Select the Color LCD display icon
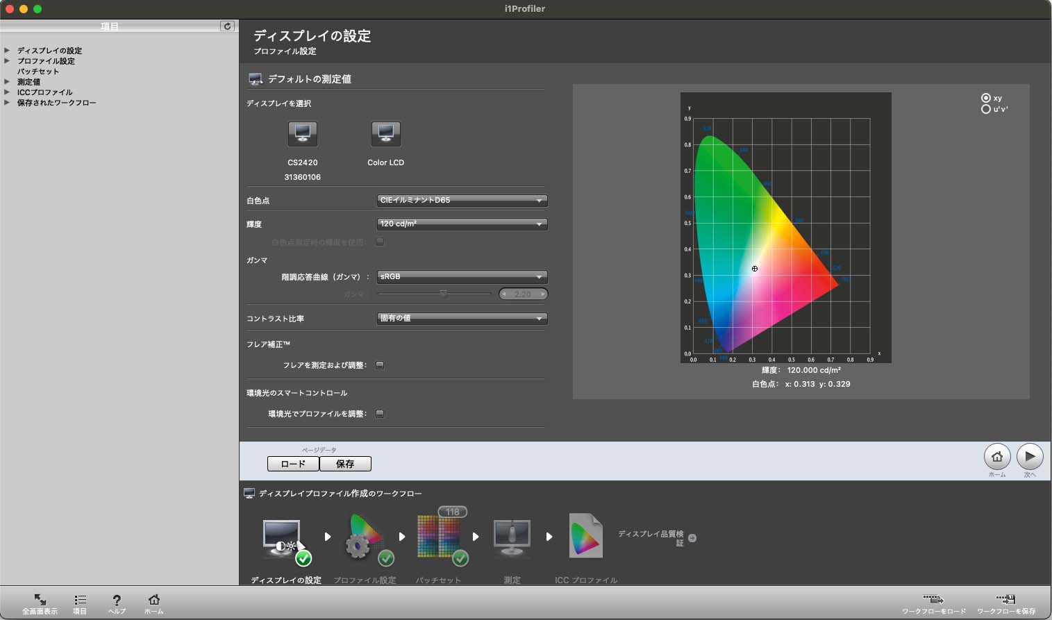The image size is (1052, 620). pyautogui.click(x=385, y=133)
